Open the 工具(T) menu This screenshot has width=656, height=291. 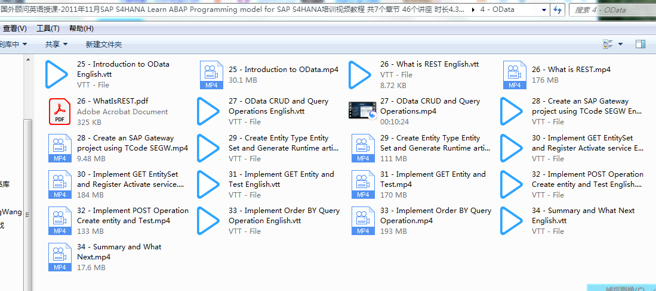[x=48, y=29]
